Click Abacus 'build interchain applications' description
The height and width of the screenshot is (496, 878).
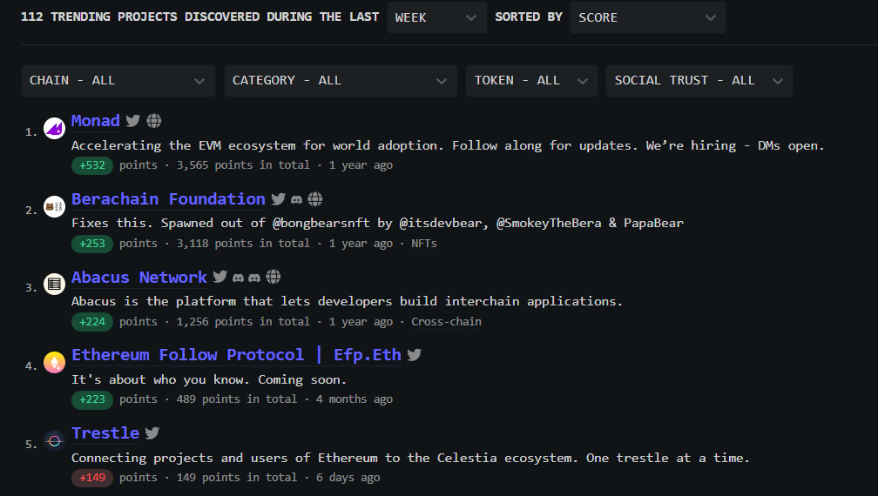point(348,301)
